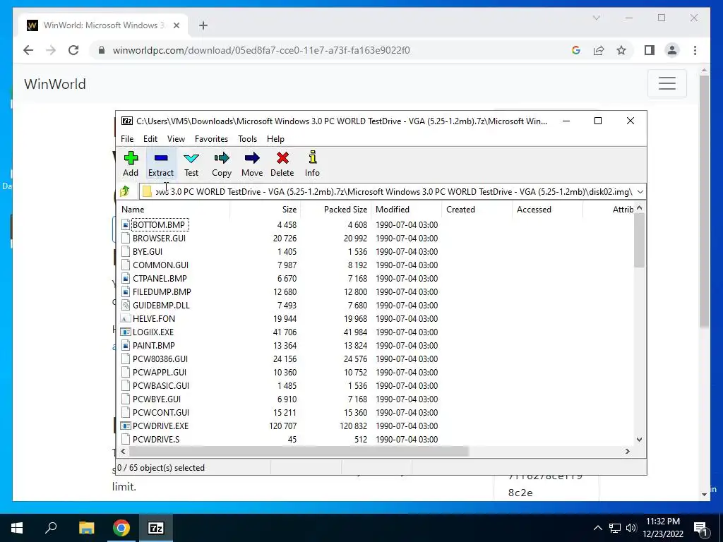Screen dimensions: 723x542
Task: Sort by Packed Size column header
Action: [x=335, y=209]
